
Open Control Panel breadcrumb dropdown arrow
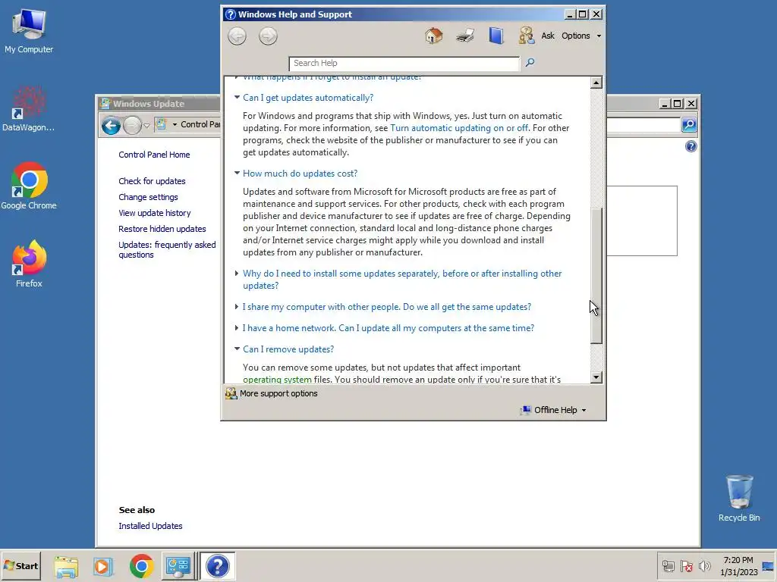[175, 124]
